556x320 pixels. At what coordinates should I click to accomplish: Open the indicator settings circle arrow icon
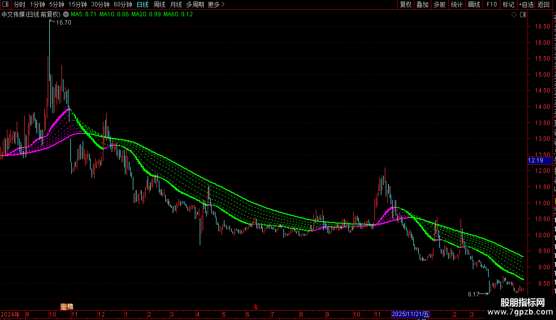66,15
